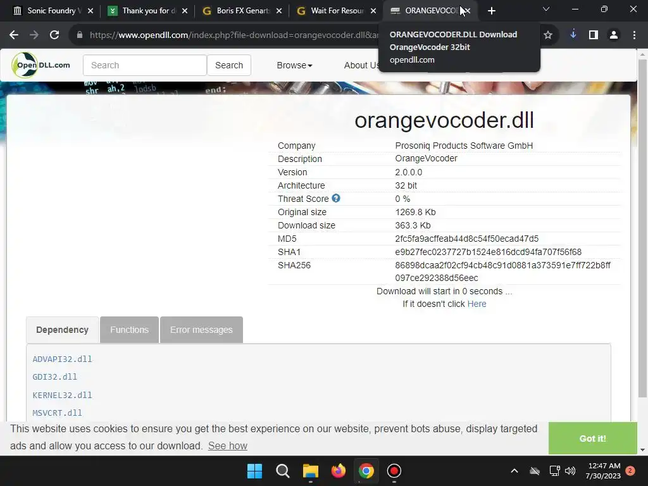648x486 pixels.
Task: Switch to the Functions tab
Action: tap(129, 330)
